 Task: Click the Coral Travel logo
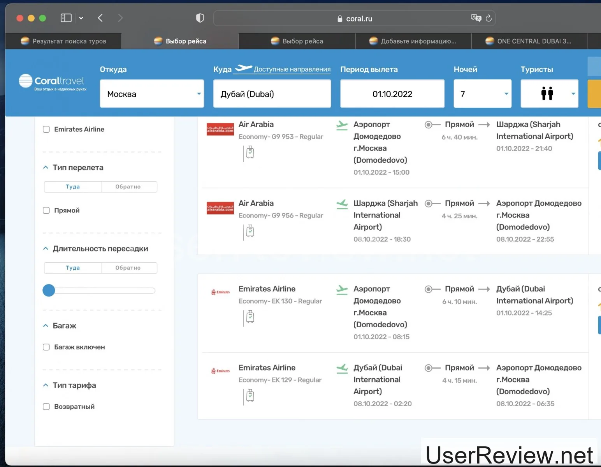click(x=52, y=82)
